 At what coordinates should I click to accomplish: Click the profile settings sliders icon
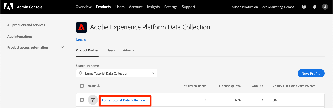click(93, 100)
